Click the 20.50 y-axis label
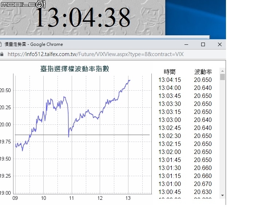The image size is (258, 218). click(x=5, y=91)
